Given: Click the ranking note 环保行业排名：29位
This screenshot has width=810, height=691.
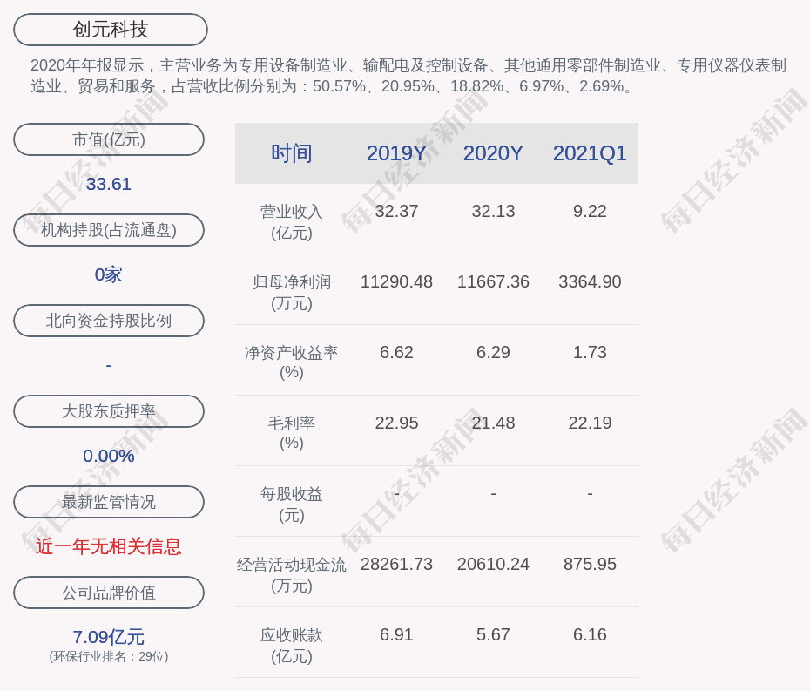Looking at the screenshot, I should coord(109,656).
